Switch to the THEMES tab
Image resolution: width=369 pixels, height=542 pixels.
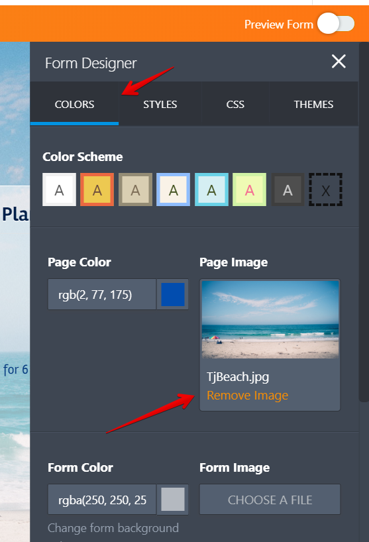313,104
